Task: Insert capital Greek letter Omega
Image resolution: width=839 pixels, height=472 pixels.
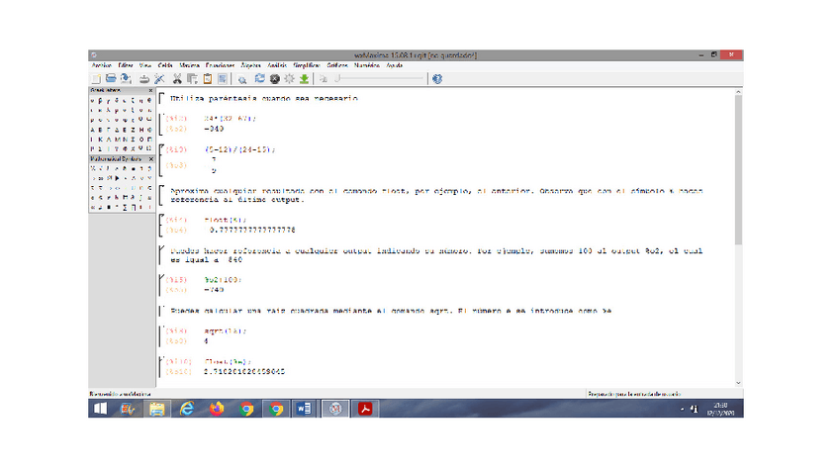Action: tap(149, 148)
